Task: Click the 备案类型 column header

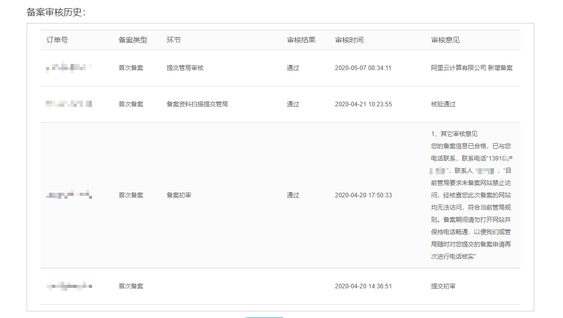Action: (x=132, y=40)
